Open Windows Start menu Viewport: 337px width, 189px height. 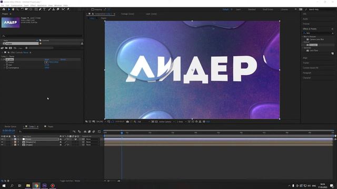click(x=4, y=185)
